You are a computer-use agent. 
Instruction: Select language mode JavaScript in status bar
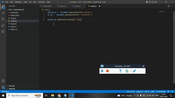(x=162, y=91)
